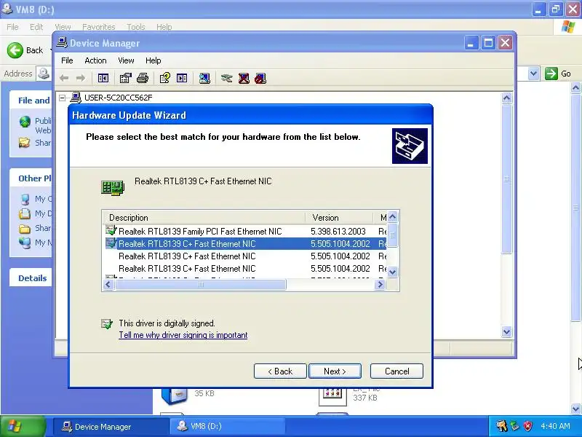The height and width of the screenshot is (437, 582).
Task: Collapse the USER-5C20CC562F tree node
Action: point(63,98)
